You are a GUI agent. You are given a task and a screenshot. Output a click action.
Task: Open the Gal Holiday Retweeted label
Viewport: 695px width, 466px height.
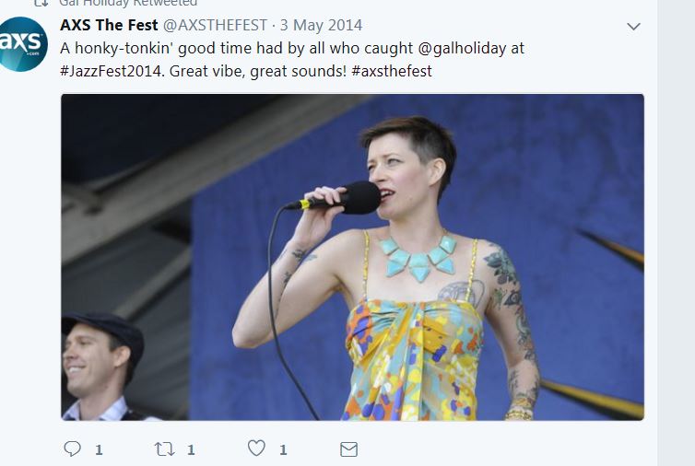(x=128, y=3)
